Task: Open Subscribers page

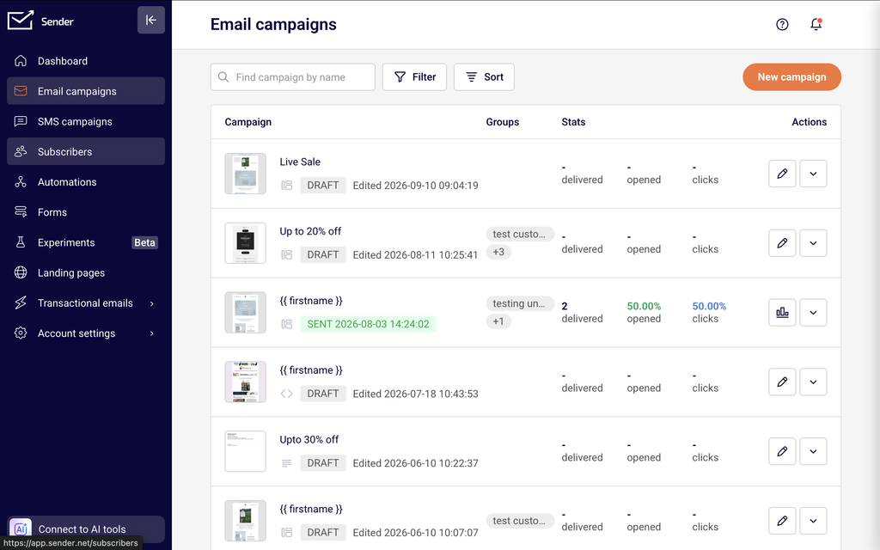Action: (86, 151)
